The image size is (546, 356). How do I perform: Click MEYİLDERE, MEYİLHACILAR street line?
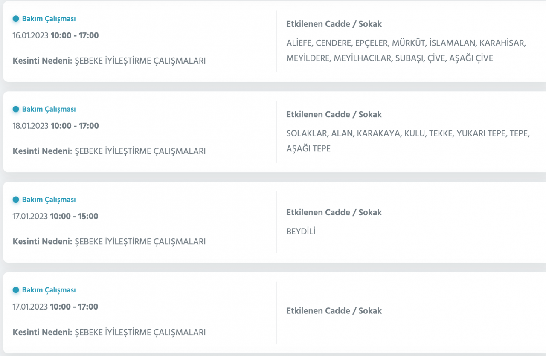(x=389, y=58)
